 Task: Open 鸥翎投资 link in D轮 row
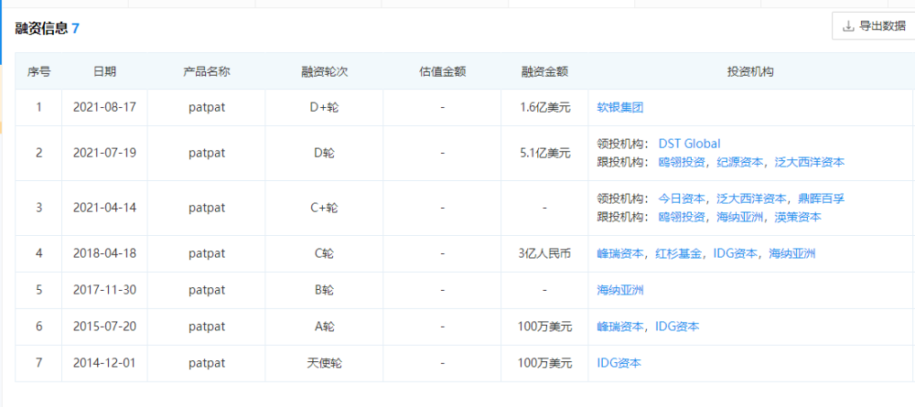tap(682, 162)
